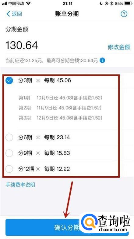134x239 pixels.
Task: Select the 分9期 radio button
Action: pyautogui.click(x=9, y=153)
